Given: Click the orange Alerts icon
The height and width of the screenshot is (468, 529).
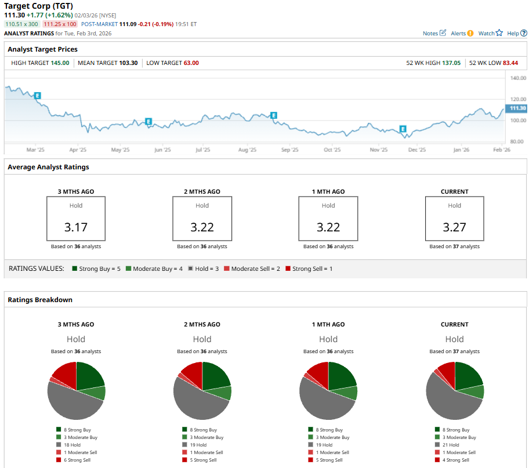Looking at the screenshot, I should pos(470,33).
